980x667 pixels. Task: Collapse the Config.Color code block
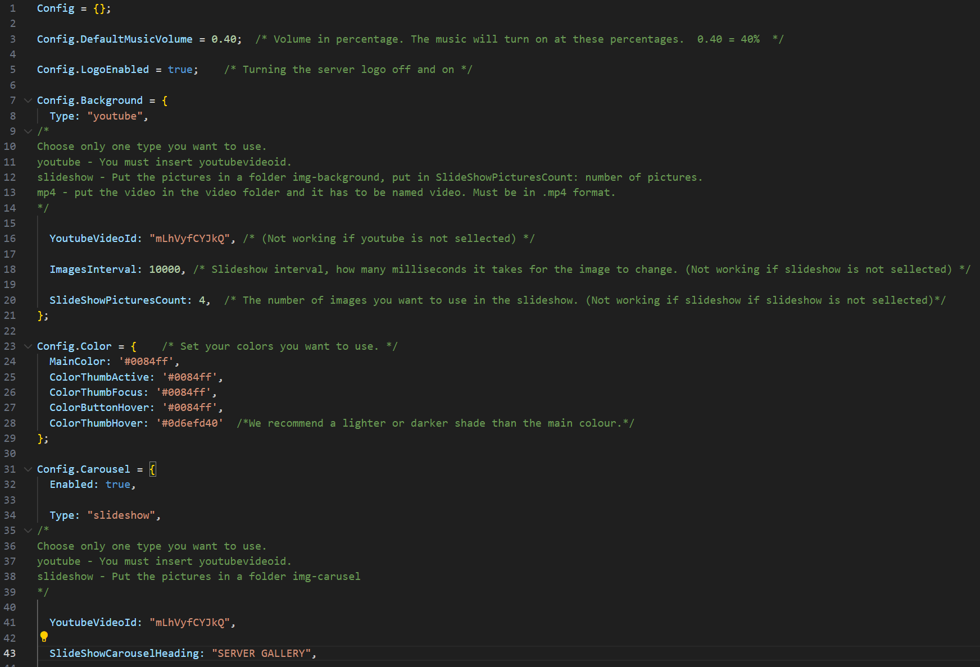(28, 346)
